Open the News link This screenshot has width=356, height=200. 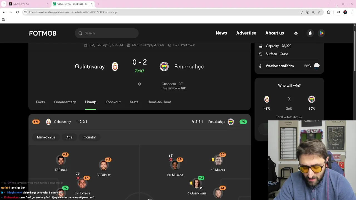coord(221,33)
